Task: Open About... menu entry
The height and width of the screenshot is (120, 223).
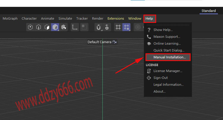Action: coord(168,91)
